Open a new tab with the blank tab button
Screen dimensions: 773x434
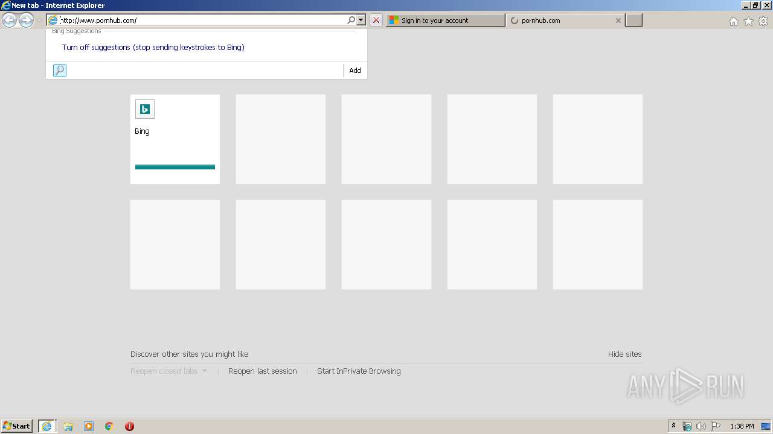[633, 20]
